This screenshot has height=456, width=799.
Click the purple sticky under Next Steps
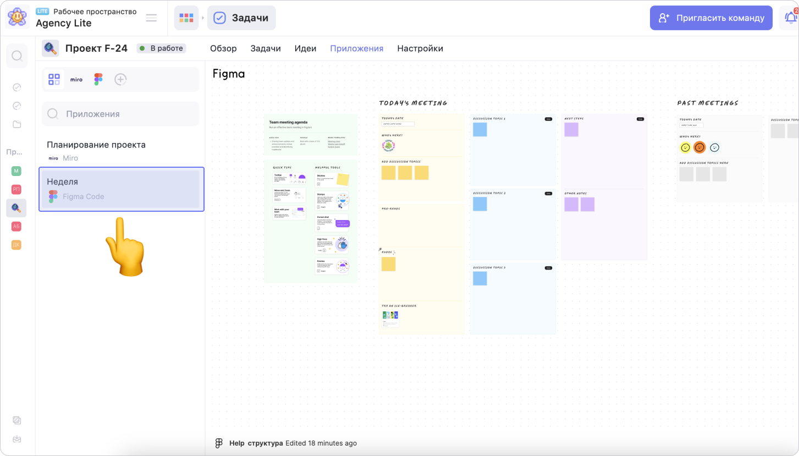pyautogui.click(x=571, y=130)
